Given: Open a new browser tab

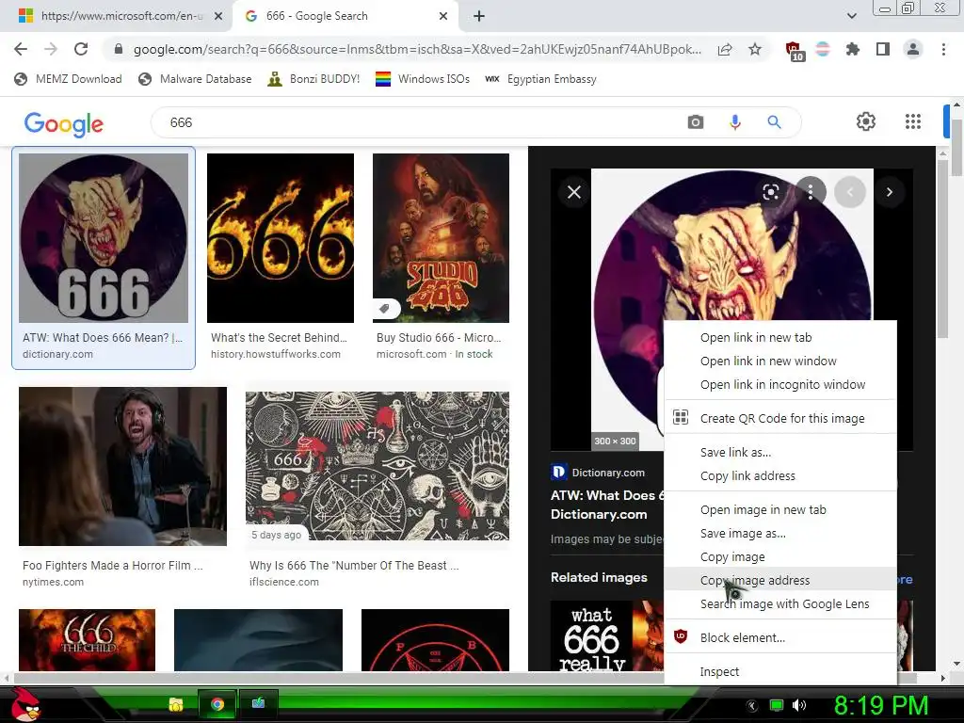Looking at the screenshot, I should (479, 16).
